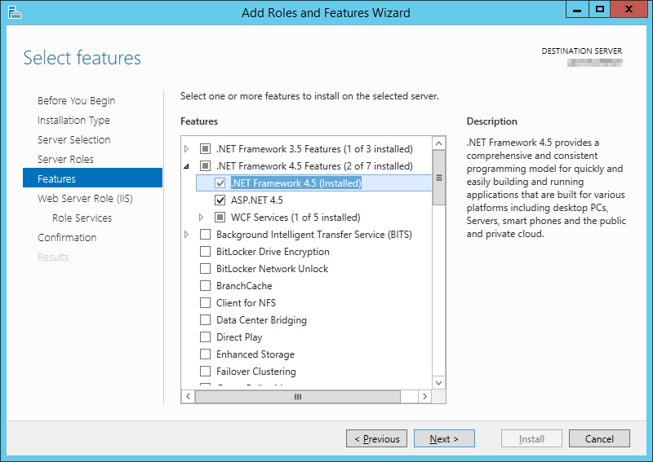Expand the WCF Services tree node

pos(202,218)
